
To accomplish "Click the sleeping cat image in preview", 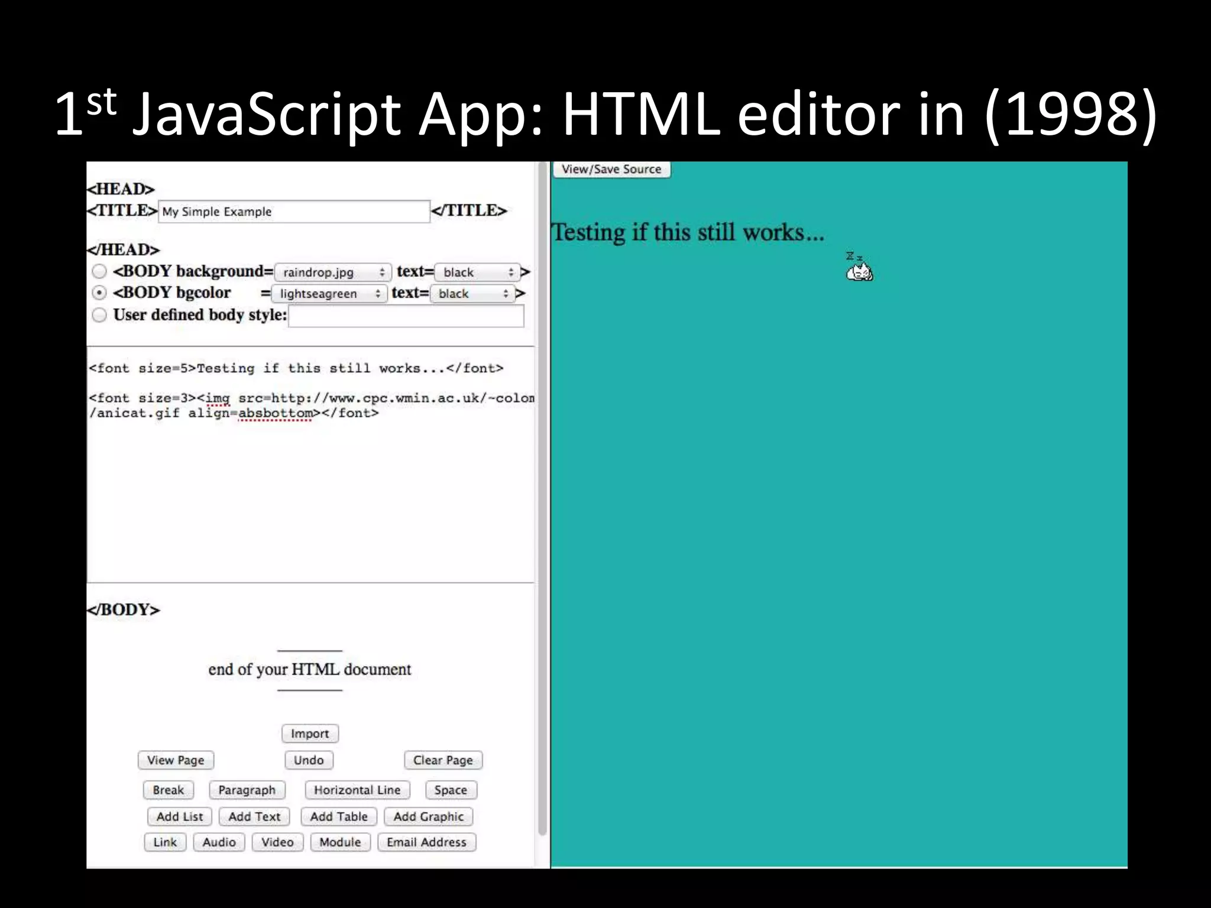I will (x=859, y=267).
